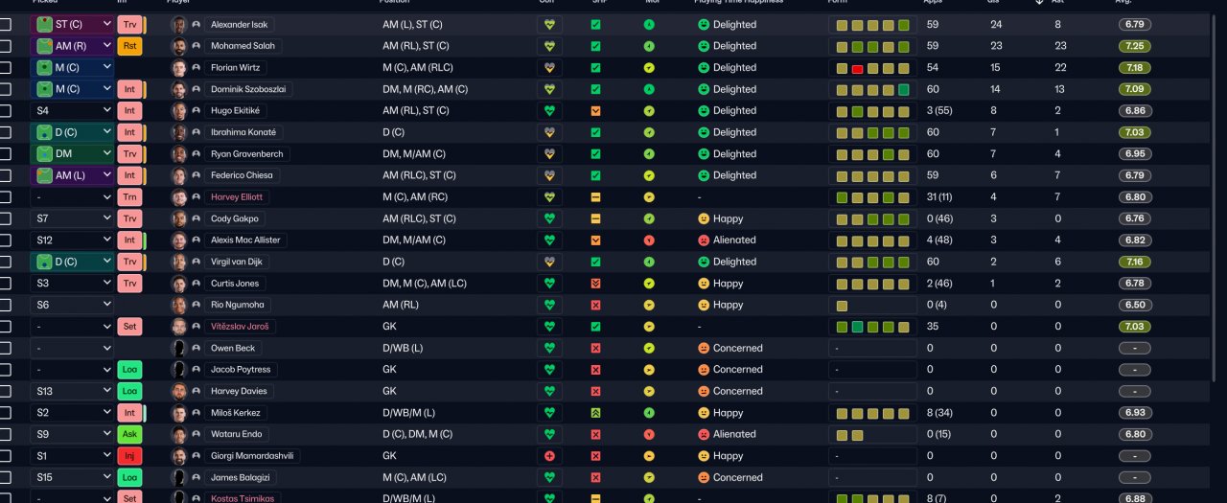
Task: Sort by the Playing Time Happiness column
Action: pos(737,2)
